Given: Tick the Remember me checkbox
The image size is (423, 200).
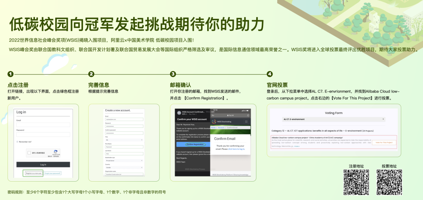Looking at the screenshot, I should point(17,142).
